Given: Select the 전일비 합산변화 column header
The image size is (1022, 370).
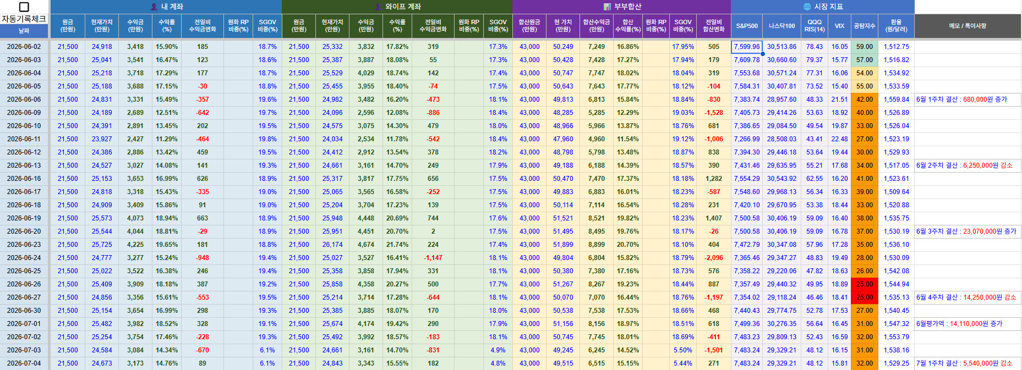Looking at the screenshot, I should (714, 26).
